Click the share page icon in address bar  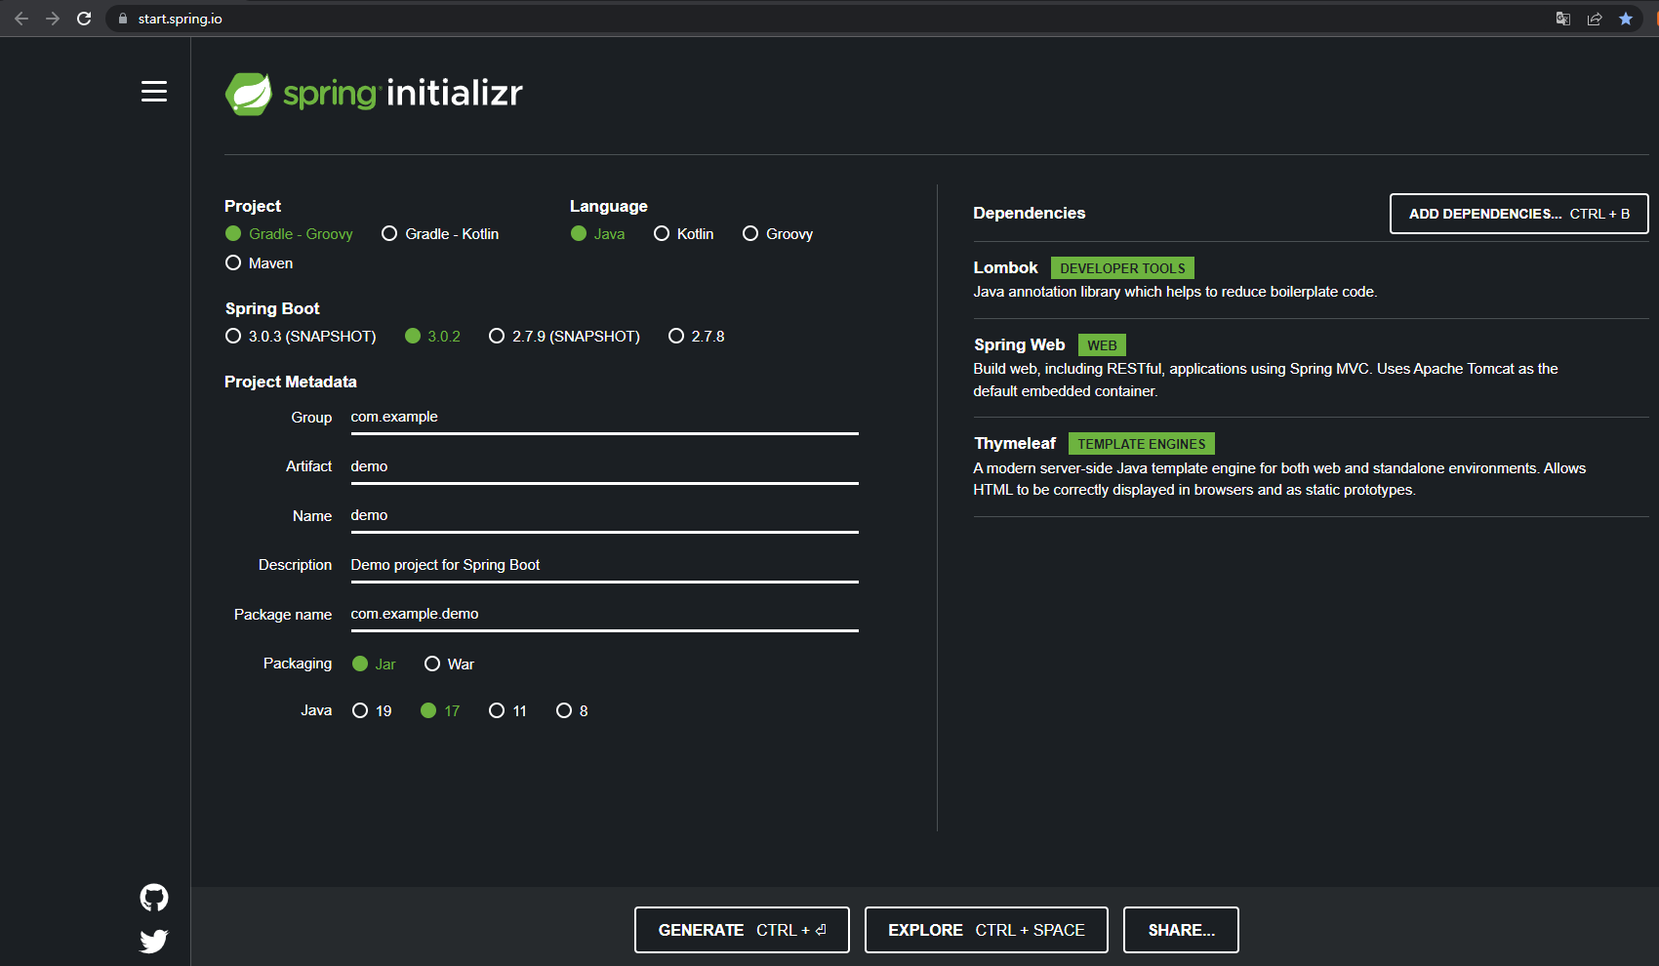coord(1595,19)
